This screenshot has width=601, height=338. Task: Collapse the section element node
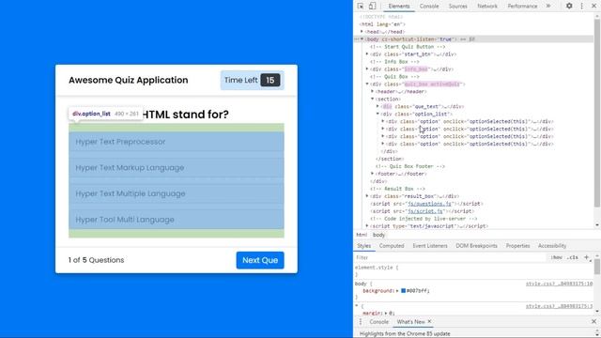tap(373, 99)
